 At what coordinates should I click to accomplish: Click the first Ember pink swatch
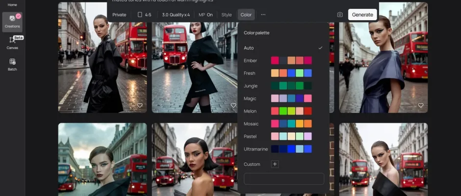pyautogui.click(x=275, y=61)
